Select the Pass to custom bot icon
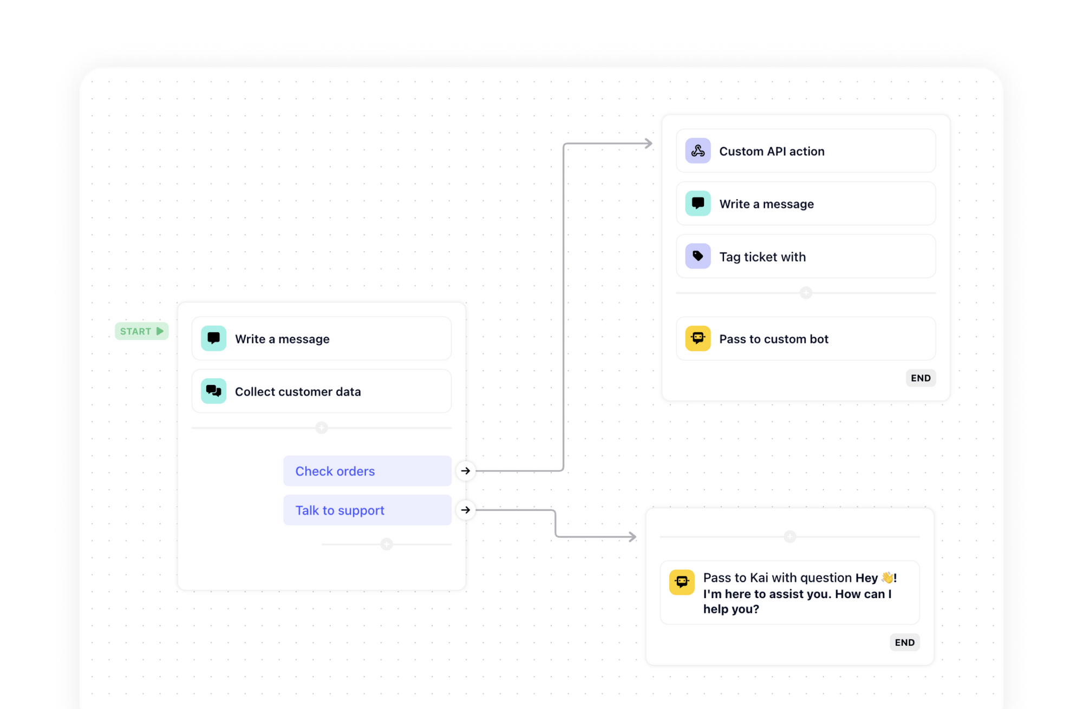This screenshot has width=1083, height=709. (697, 338)
